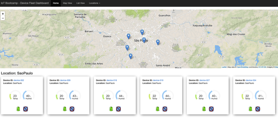Click the green light icon on device-002
278x120 pixels.
click(19, 109)
